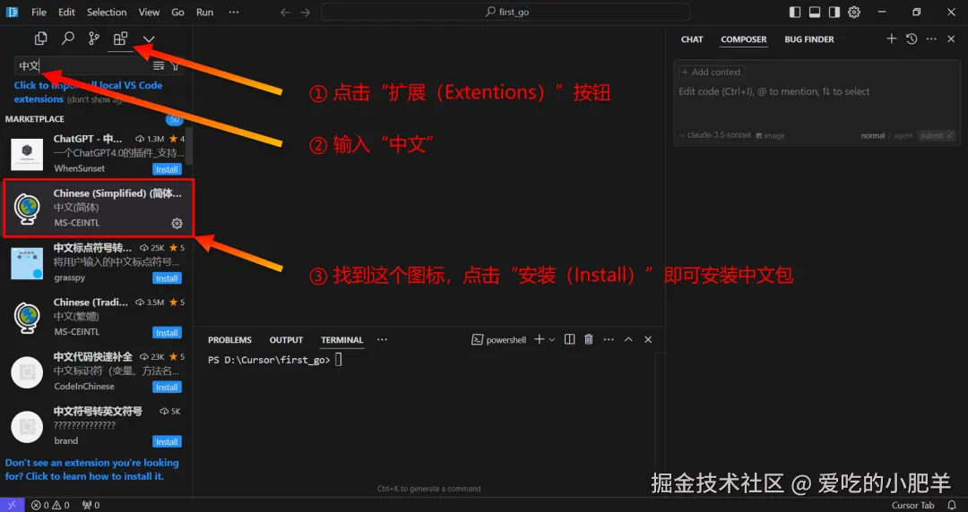Open the extensions filter icon
Screen dimensions: 968x512
[x=176, y=66]
